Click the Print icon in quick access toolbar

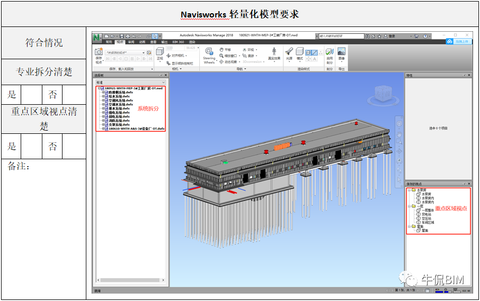pyautogui.click(x=127, y=36)
